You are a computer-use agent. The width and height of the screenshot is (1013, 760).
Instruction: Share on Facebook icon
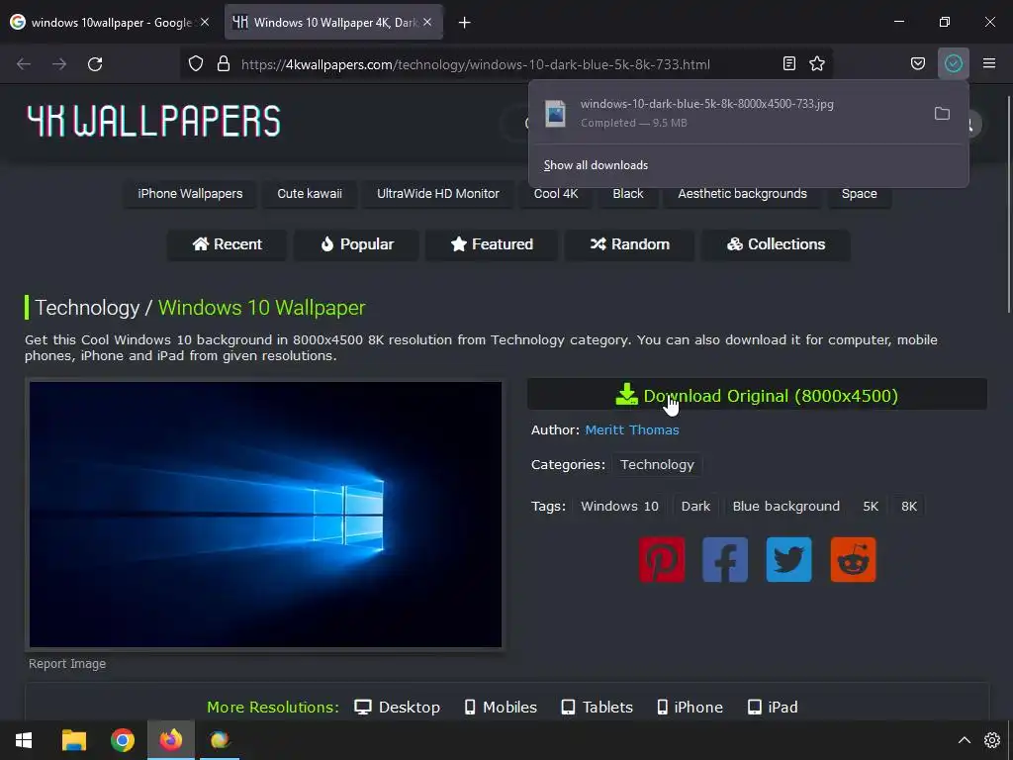(725, 560)
